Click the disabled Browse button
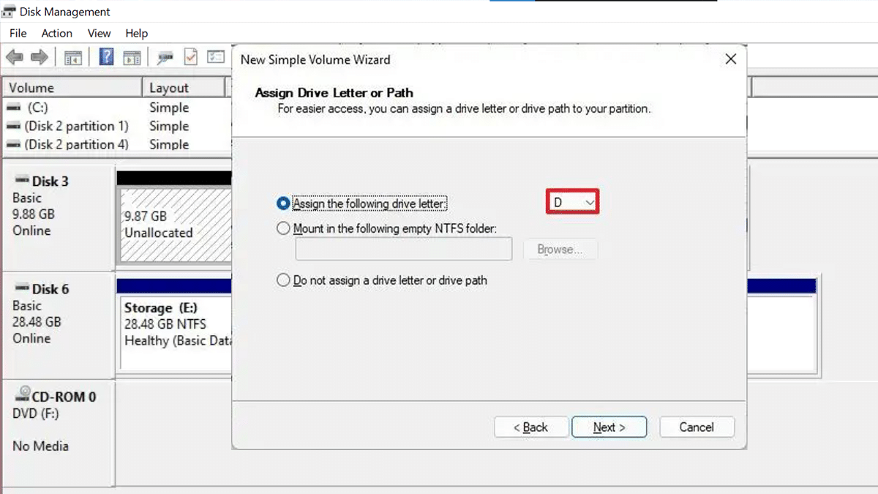Screen dimensions: 878x494 (x=560, y=250)
